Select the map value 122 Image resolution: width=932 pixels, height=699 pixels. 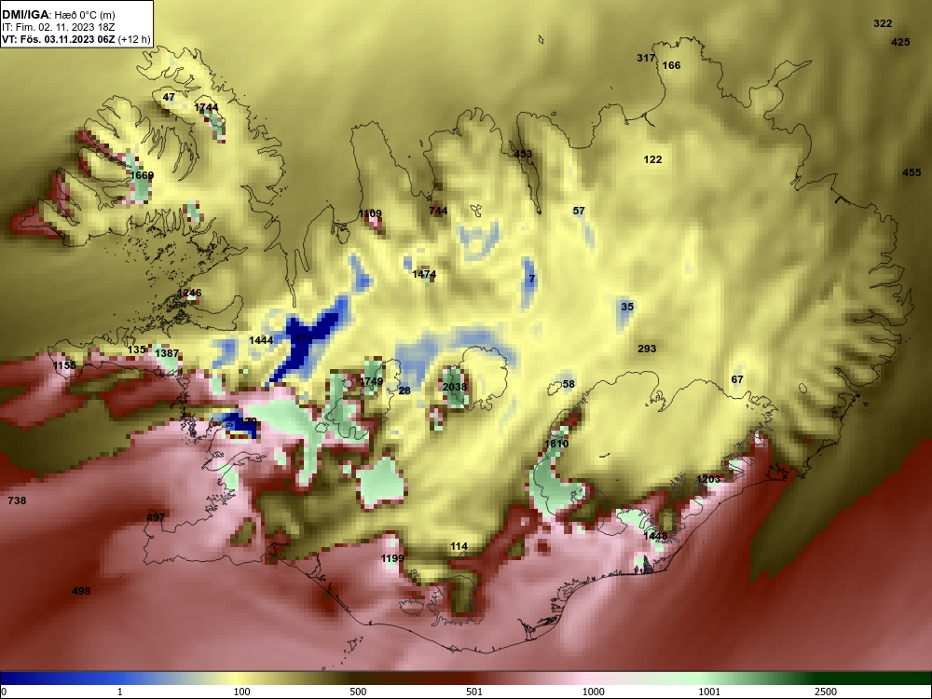tap(652, 159)
